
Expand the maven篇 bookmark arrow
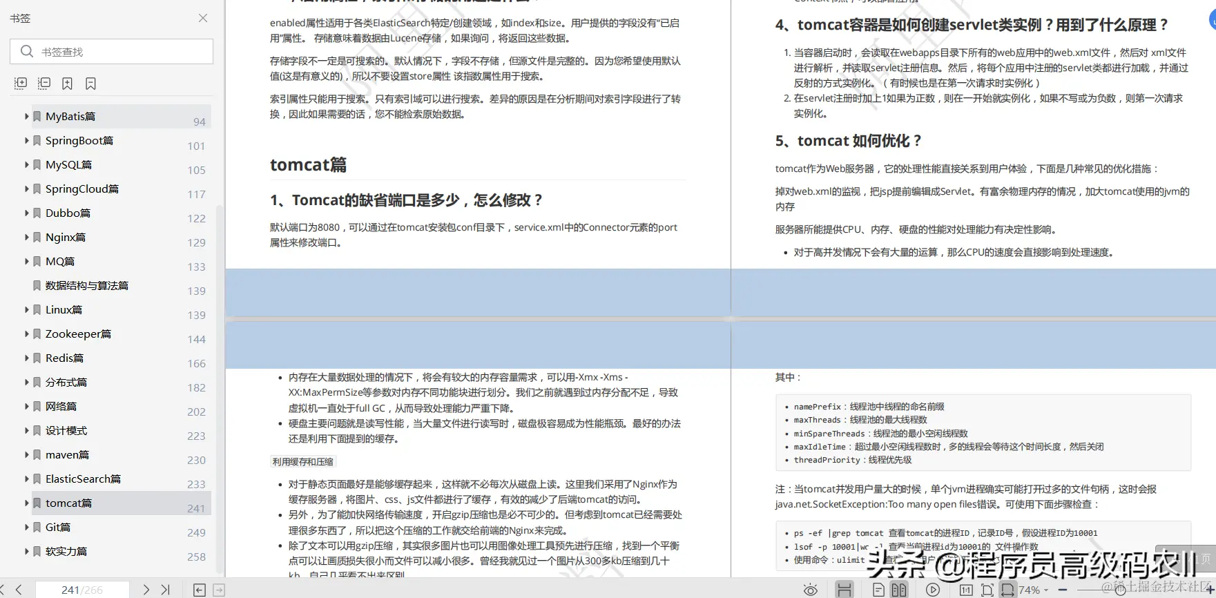[x=27, y=454]
